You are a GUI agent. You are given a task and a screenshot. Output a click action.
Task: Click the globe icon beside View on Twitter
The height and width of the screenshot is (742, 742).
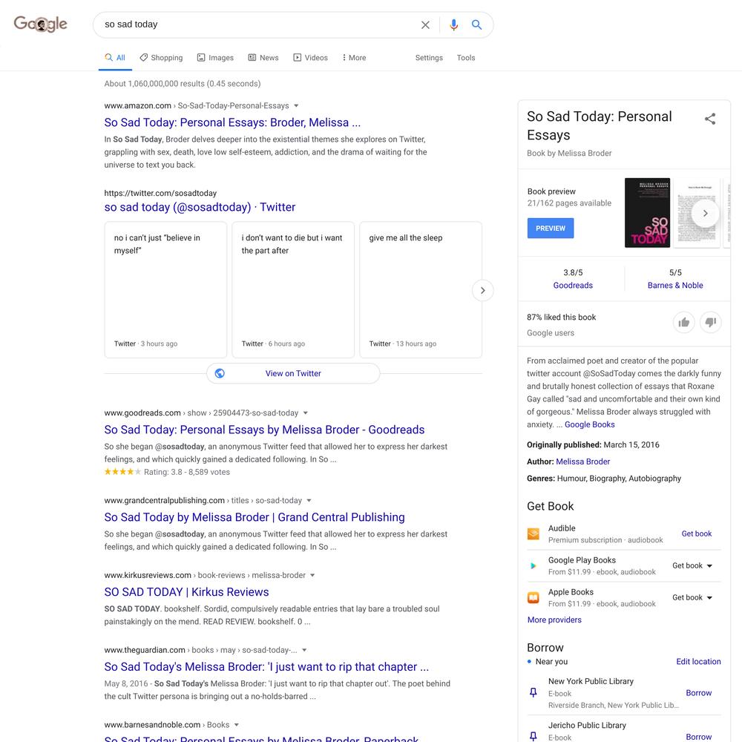point(220,373)
